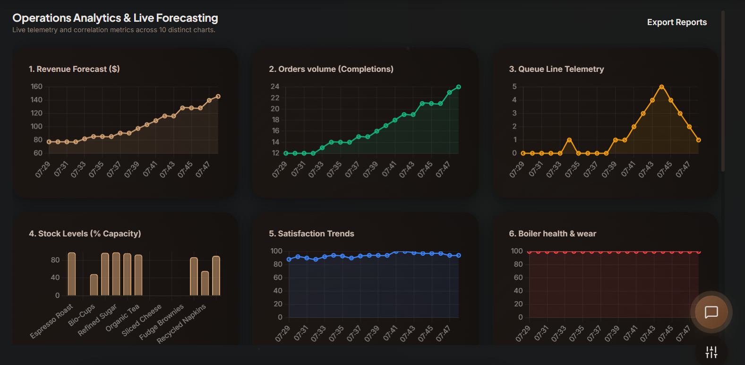The width and height of the screenshot is (745, 365).
Task: Open the chat bubble floating button
Action: (x=711, y=312)
